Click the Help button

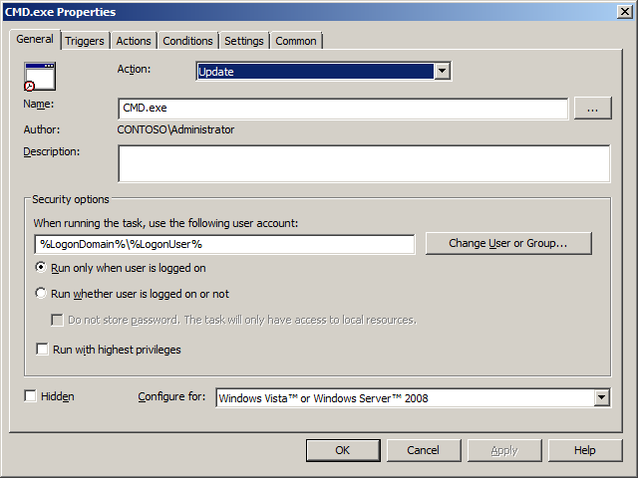tap(585, 450)
